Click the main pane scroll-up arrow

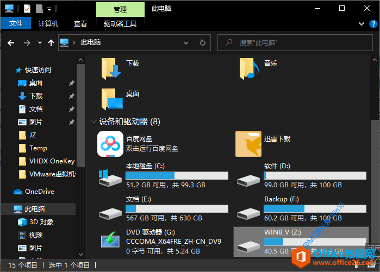pos(375,60)
